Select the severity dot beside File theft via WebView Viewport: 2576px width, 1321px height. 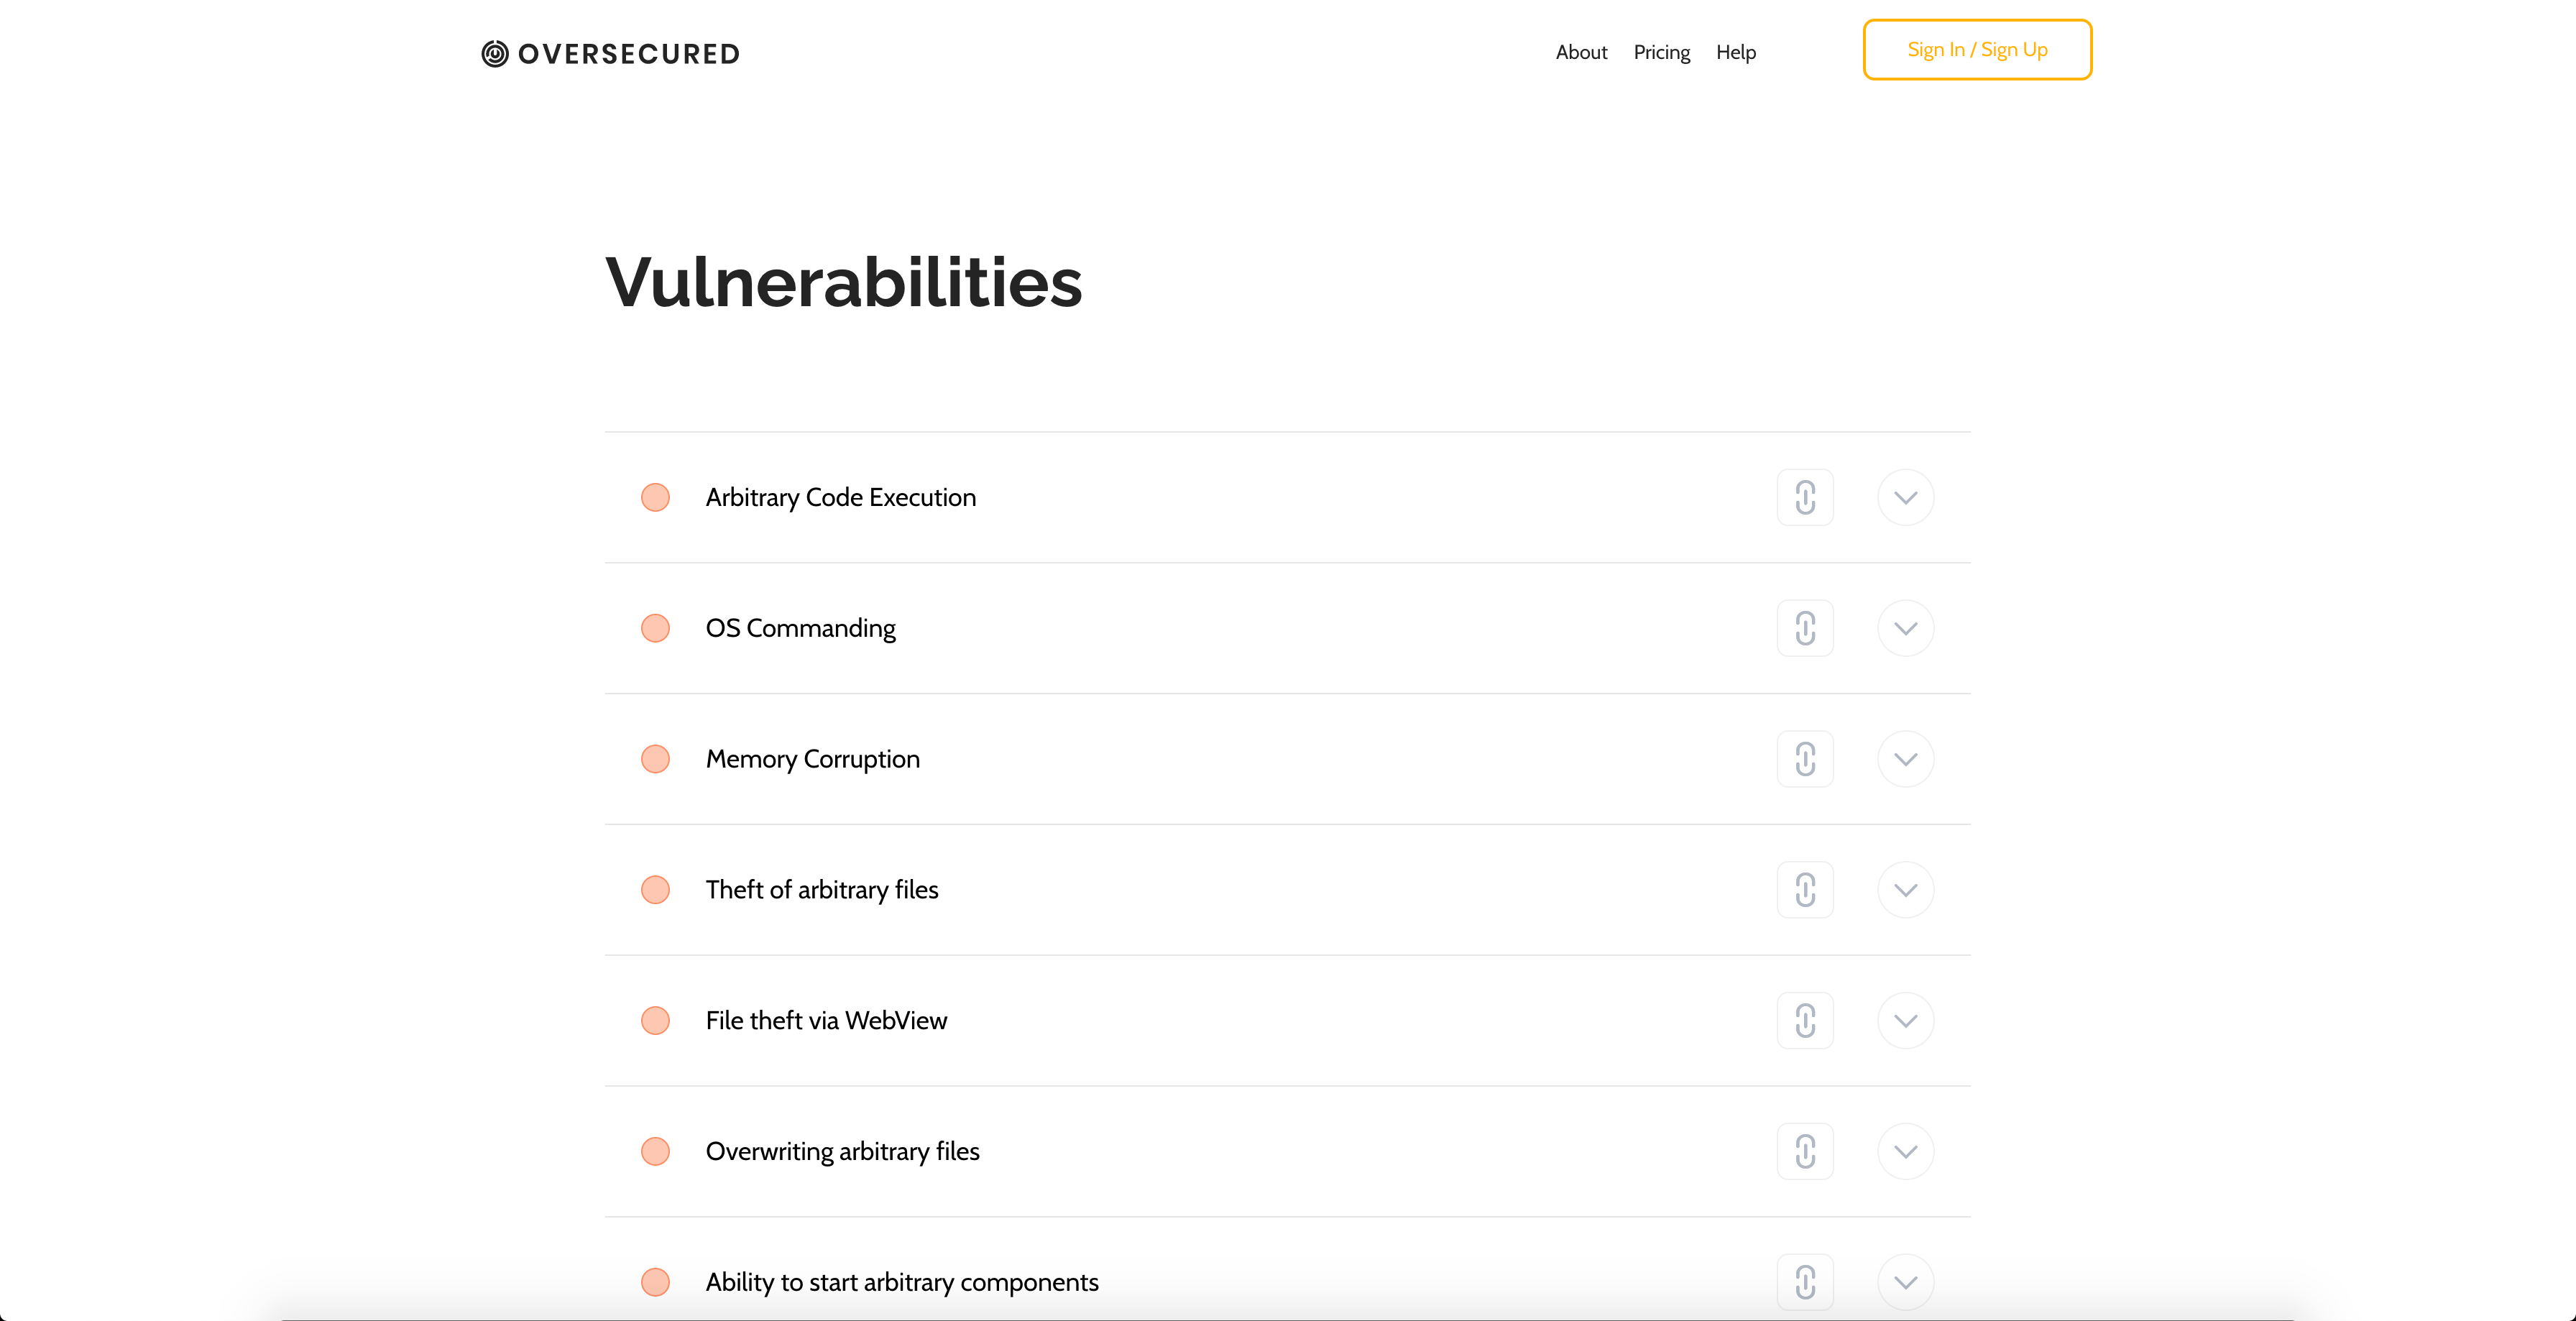tap(656, 1020)
